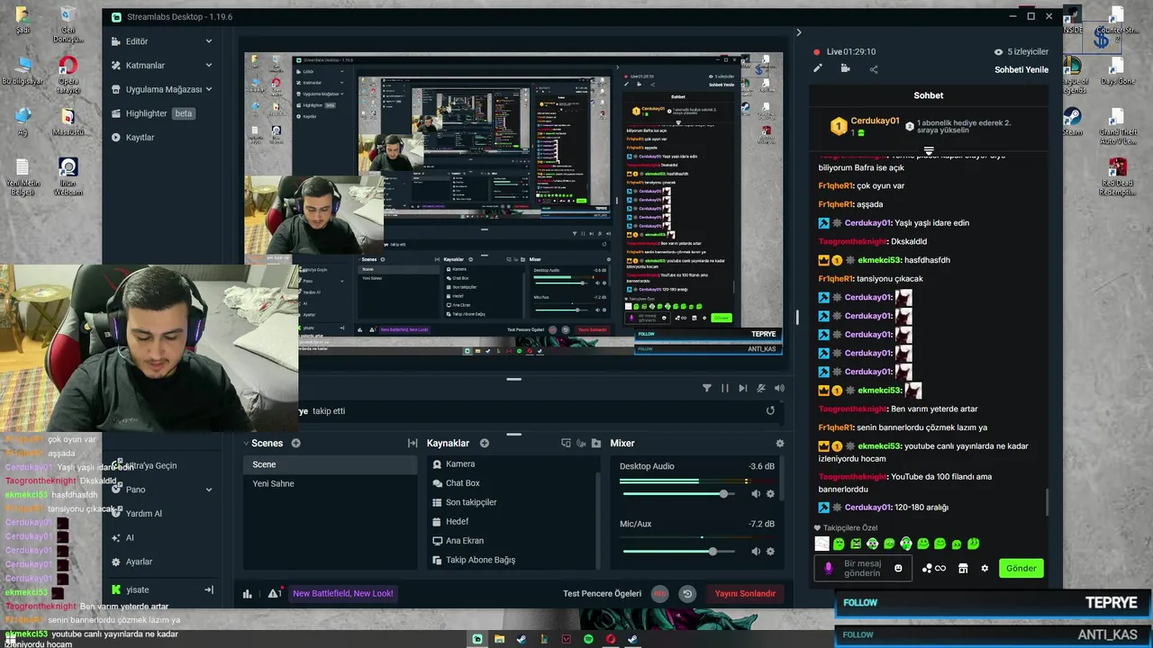The image size is (1153, 648).
Task: Send message with Gönder button
Action: pyautogui.click(x=1021, y=568)
